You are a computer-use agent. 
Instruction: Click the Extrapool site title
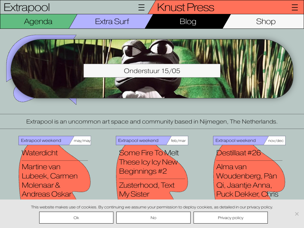(27, 7)
